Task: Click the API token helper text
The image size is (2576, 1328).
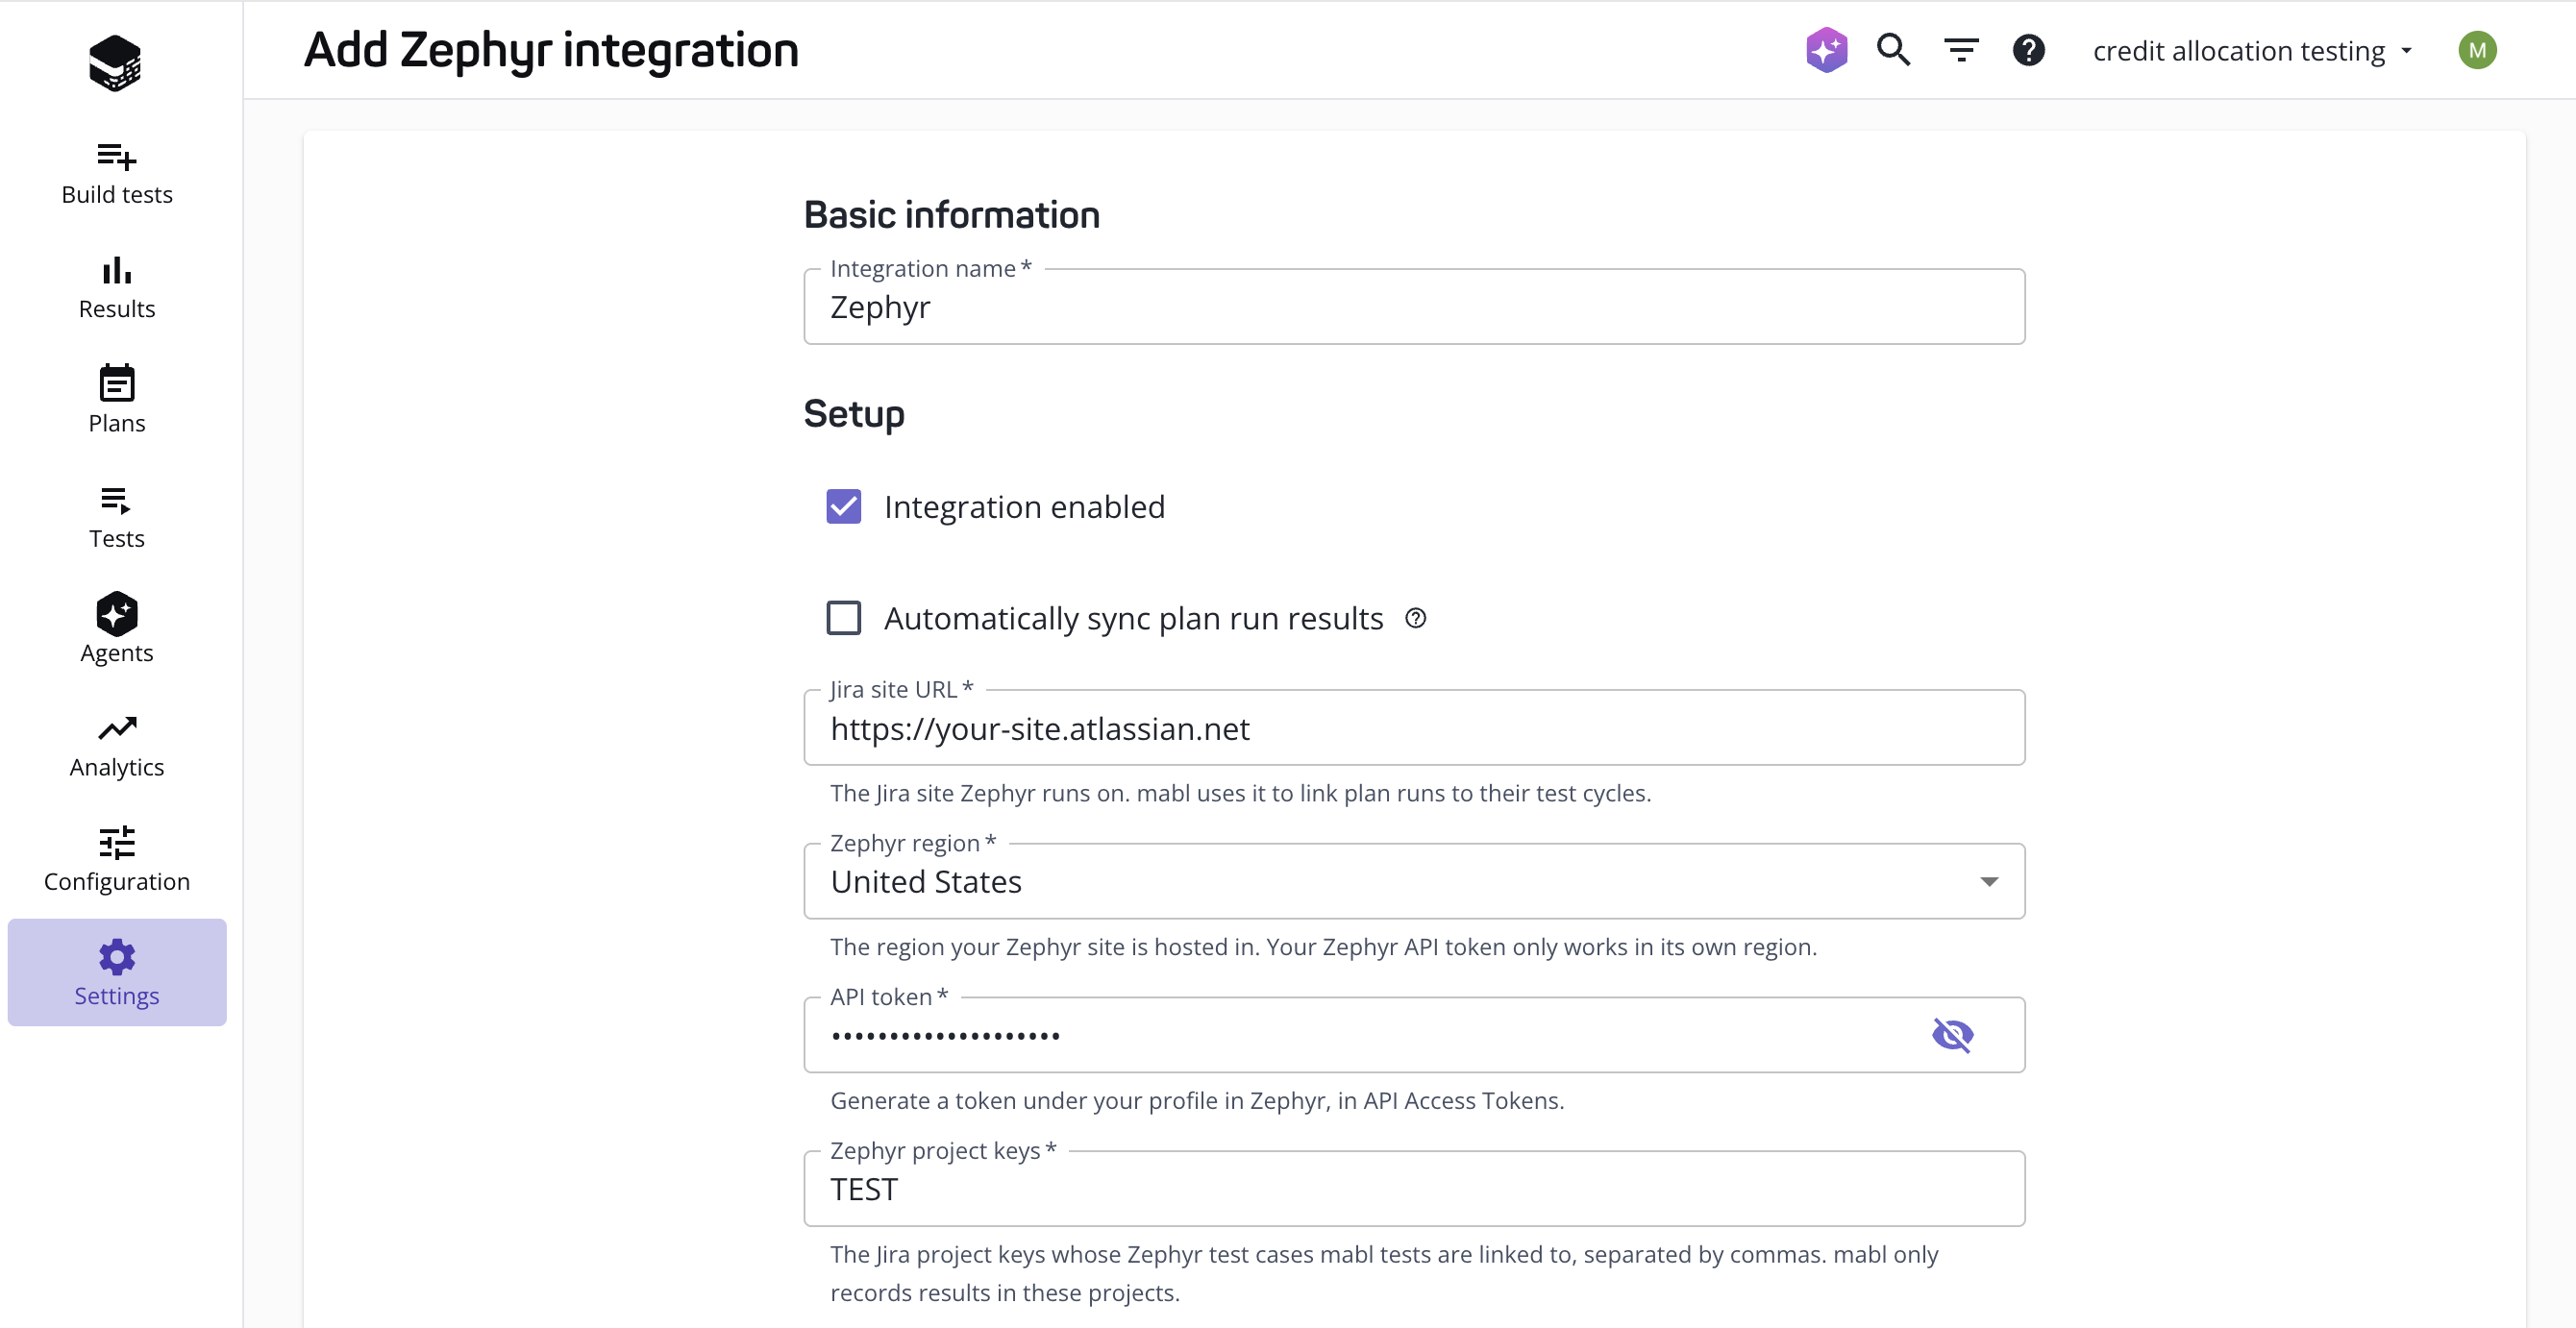Action: pyautogui.click(x=1197, y=1100)
